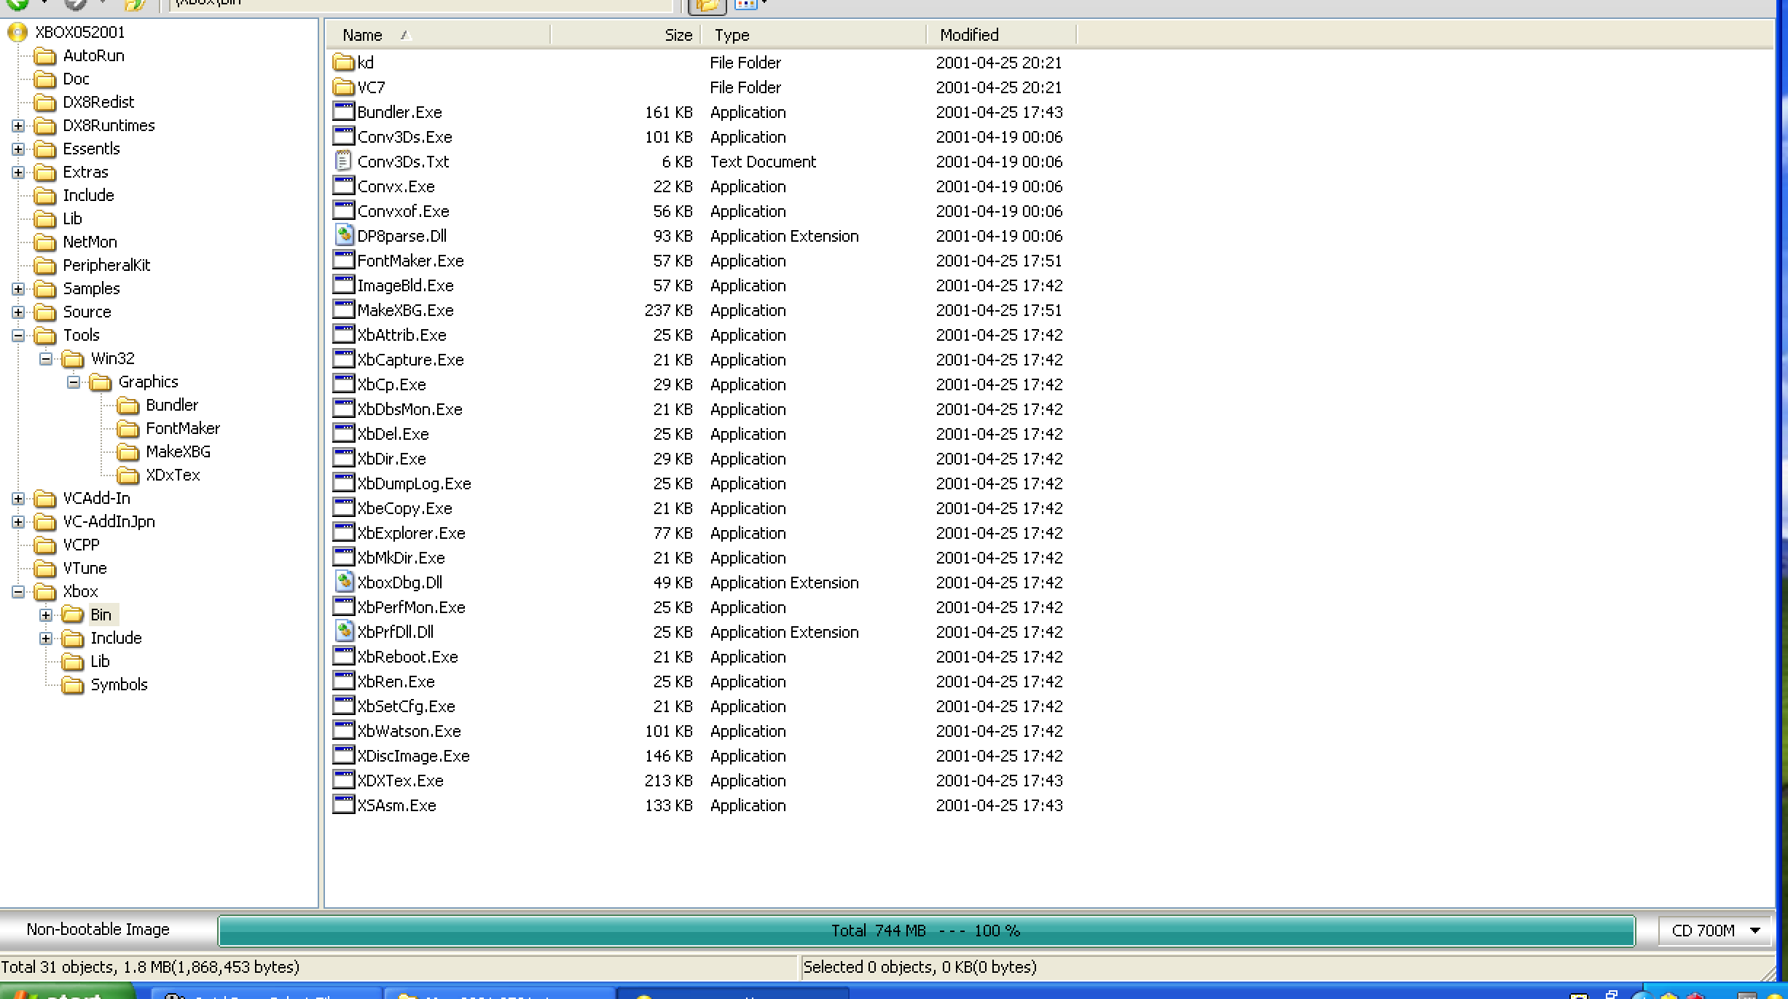Click the VCPP folder icon
Screen dimensions: 1788x999
(45, 545)
